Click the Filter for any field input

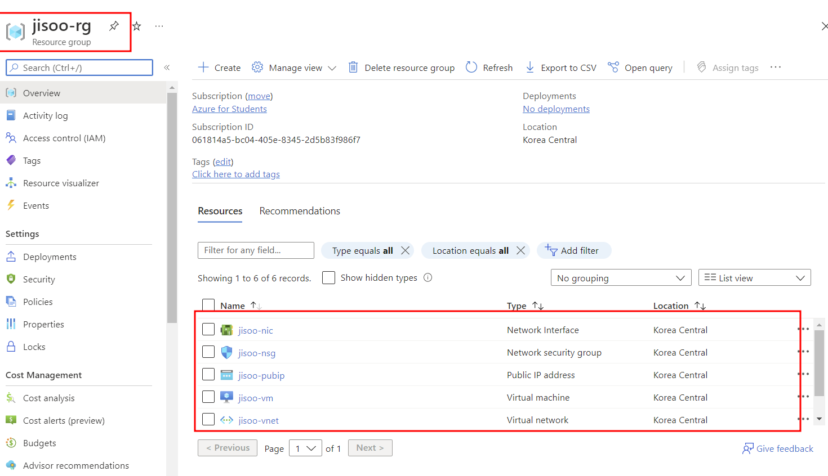coord(256,250)
